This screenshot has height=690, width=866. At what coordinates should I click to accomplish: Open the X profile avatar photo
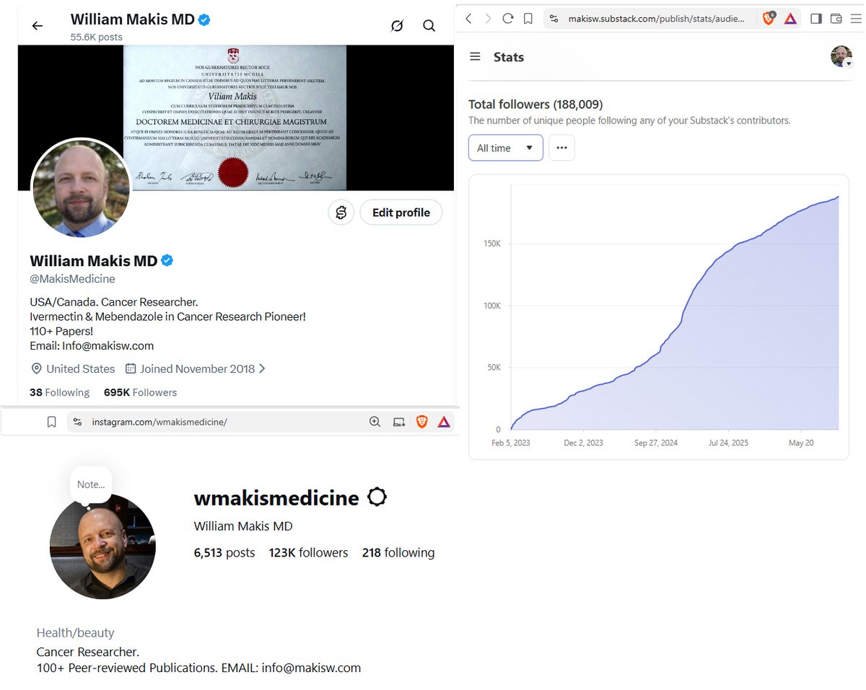[x=81, y=187]
